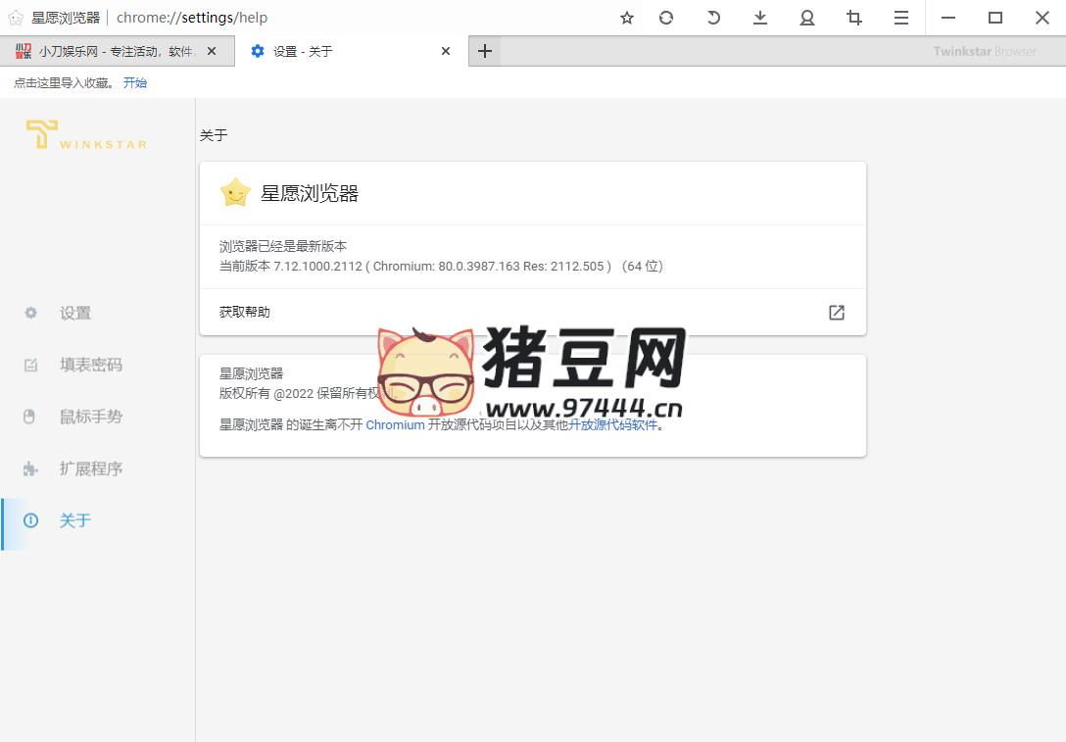Image resolution: width=1066 pixels, height=742 pixels.
Task: Open 填表密码 in the sidebar
Action: (90, 365)
